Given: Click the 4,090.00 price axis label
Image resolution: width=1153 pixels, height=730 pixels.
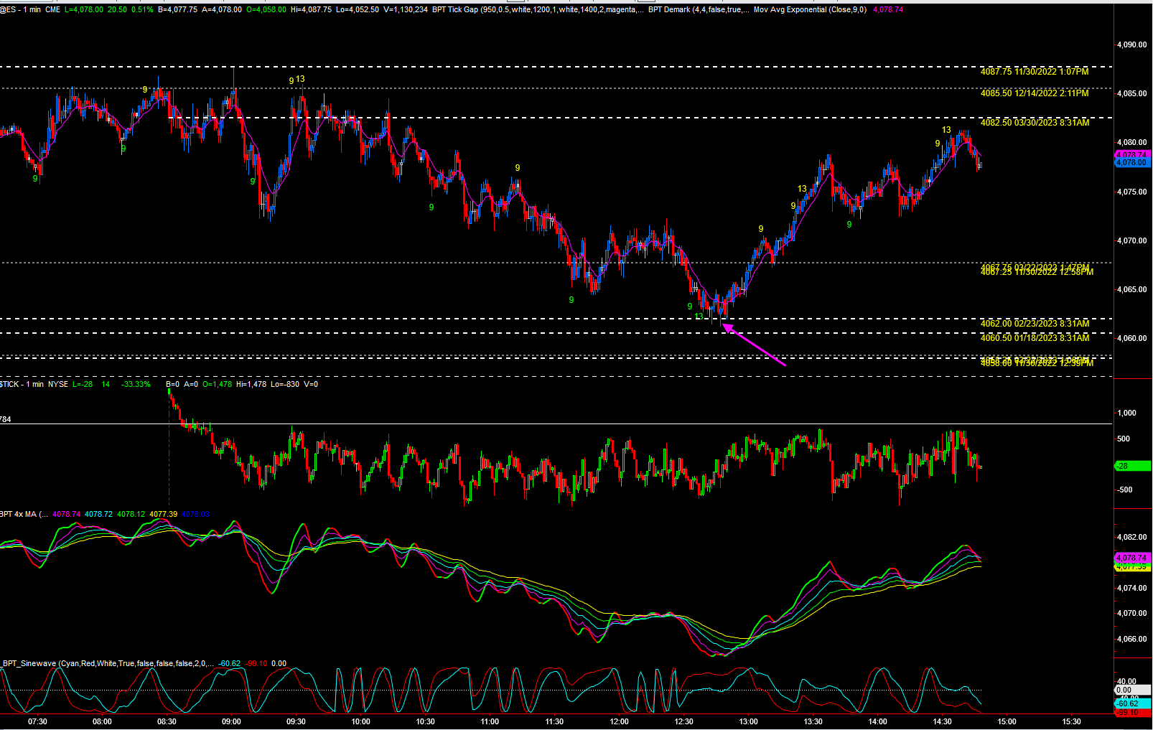Looking at the screenshot, I should (x=1131, y=45).
